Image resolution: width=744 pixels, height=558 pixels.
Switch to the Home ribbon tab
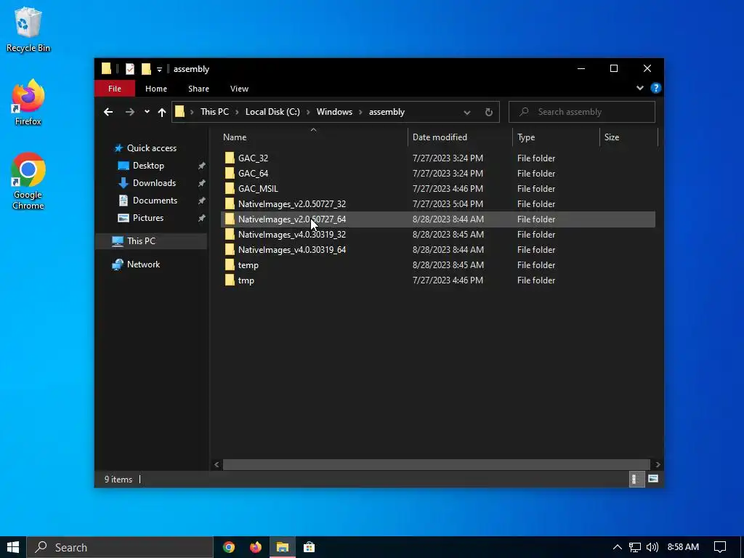[156, 89]
